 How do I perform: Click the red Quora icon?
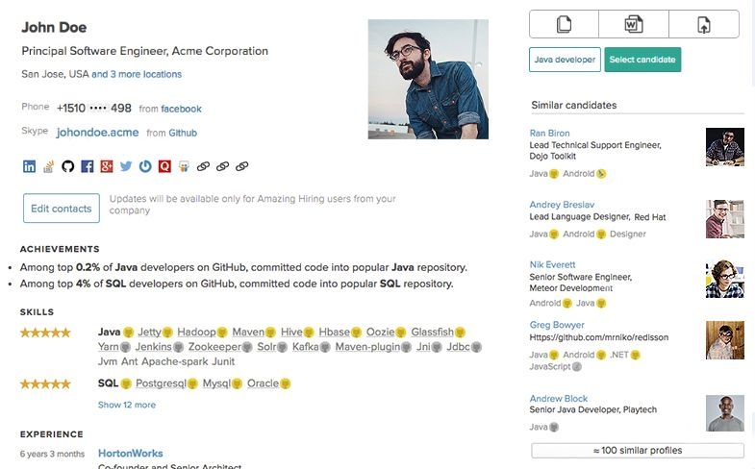[164, 166]
